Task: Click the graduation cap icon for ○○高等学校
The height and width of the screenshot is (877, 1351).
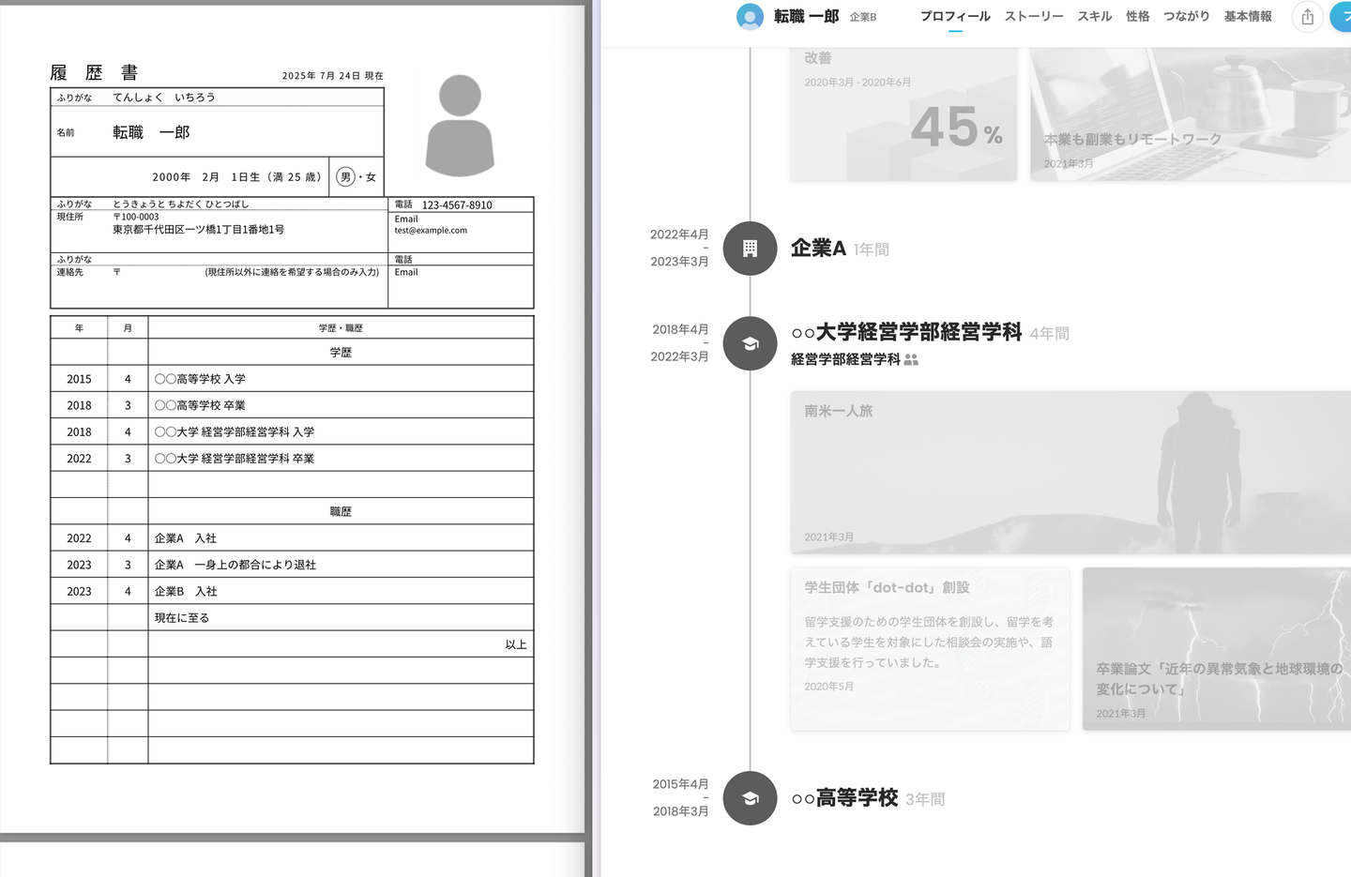Action: (x=750, y=798)
